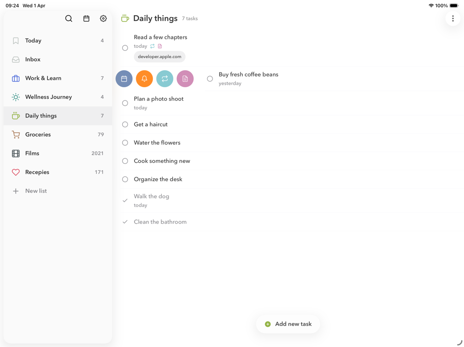Screen dimensions: 464x347
Task: Tap the pink note swipe action
Action: coord(185,78)
